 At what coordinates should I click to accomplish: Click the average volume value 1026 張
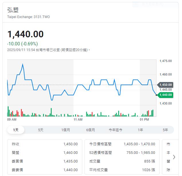click(148, 170)
